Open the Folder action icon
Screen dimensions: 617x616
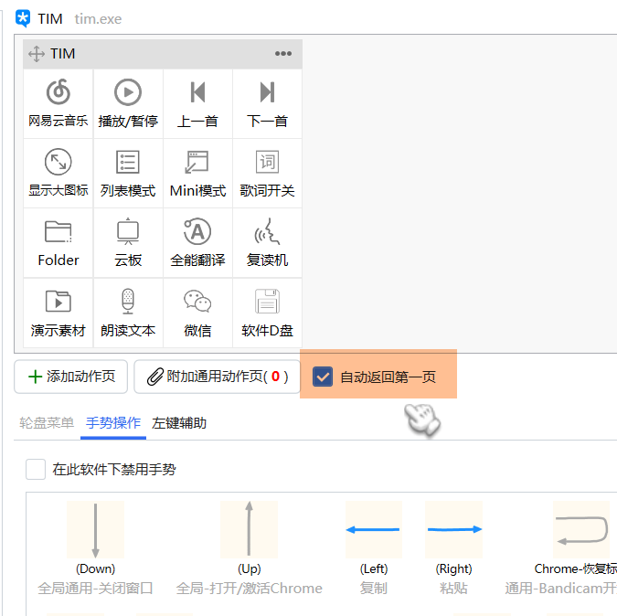click(x=59, y=231)
